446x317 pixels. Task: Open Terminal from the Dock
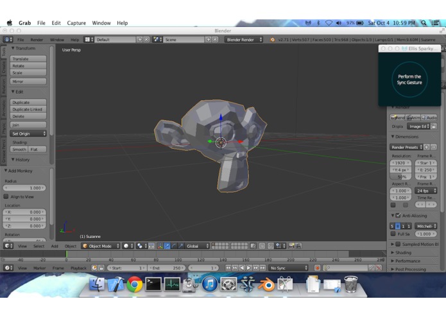153,284
